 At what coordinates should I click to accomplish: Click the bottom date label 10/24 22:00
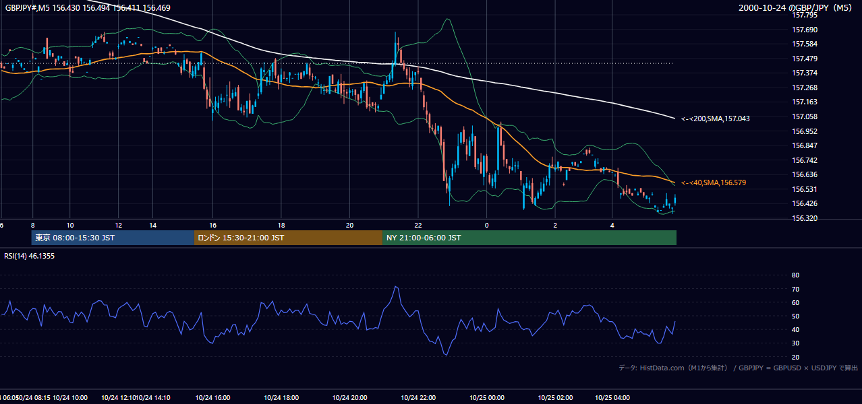[418, 397]
